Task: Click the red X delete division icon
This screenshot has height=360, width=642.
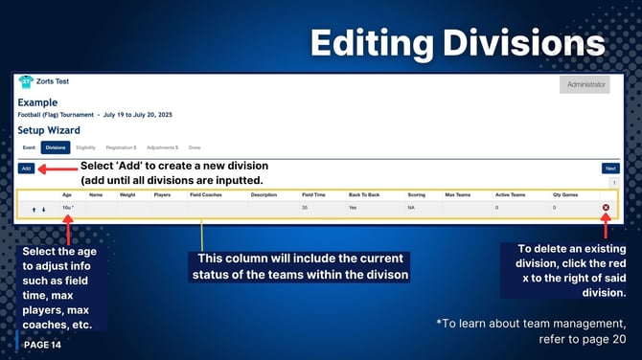Action: coord(606,208)
